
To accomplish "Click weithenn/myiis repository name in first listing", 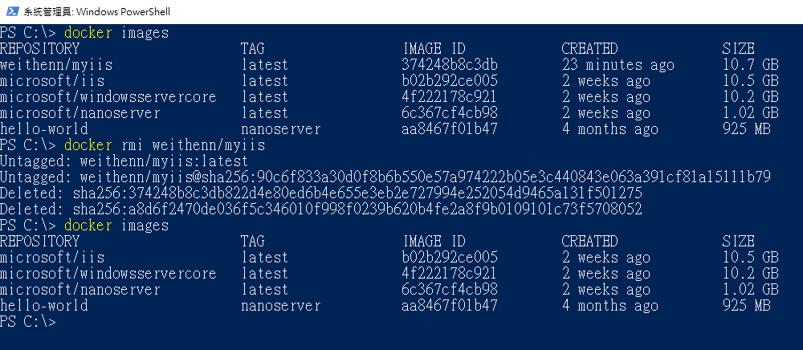I will click(56, 65).
